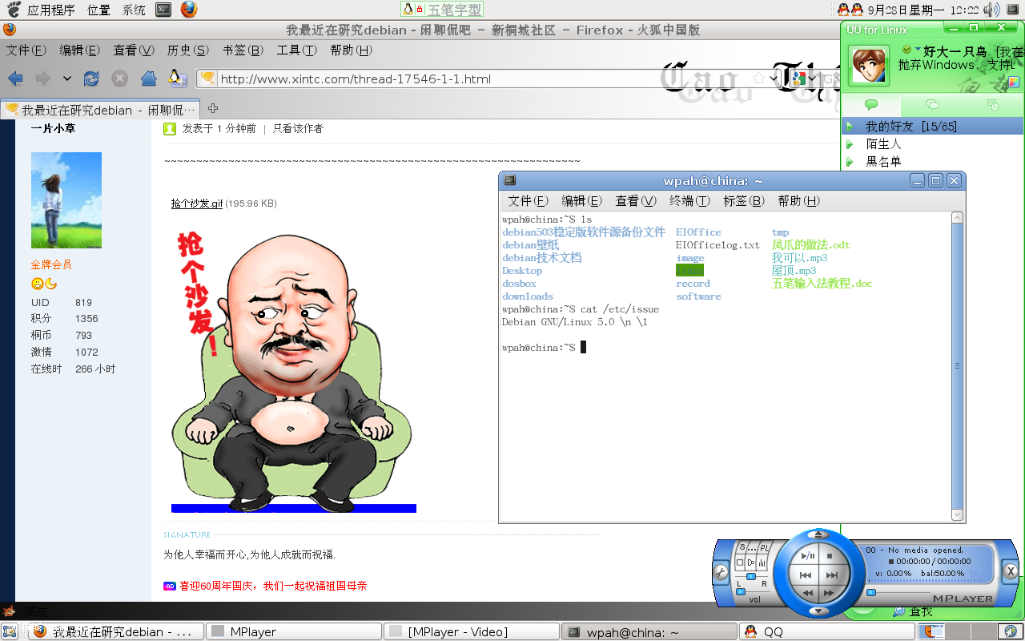Open the QQ status dropdown arrow
This screenshot has height=641, width=1025.
pos(918,49)
